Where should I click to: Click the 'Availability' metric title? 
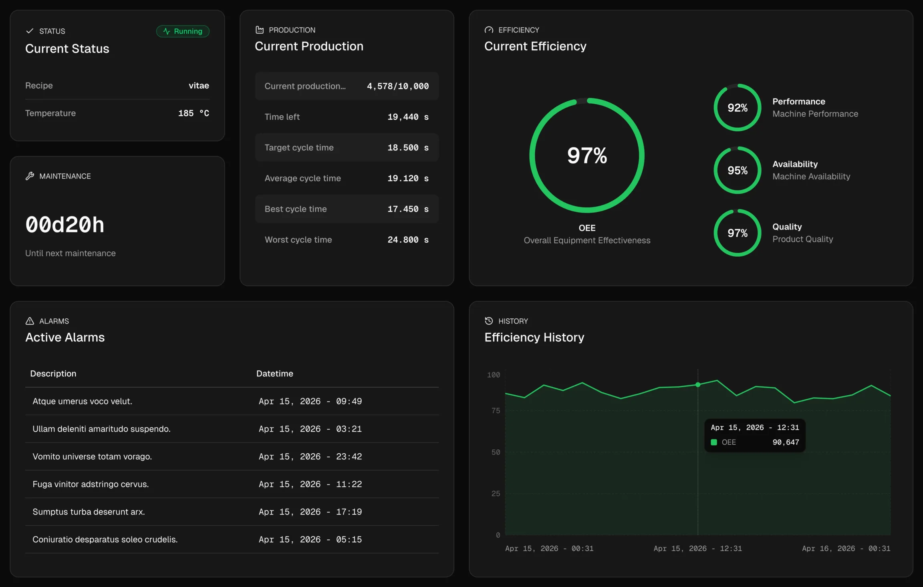(795, 164)
